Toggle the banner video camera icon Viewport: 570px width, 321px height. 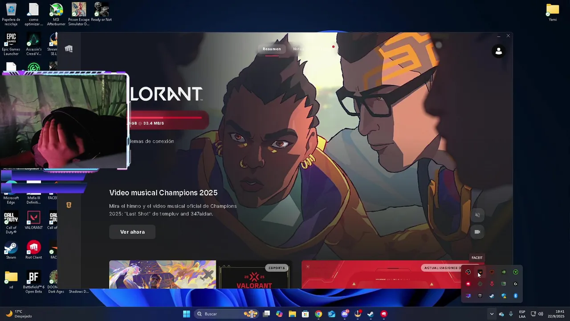pos(477,232)
